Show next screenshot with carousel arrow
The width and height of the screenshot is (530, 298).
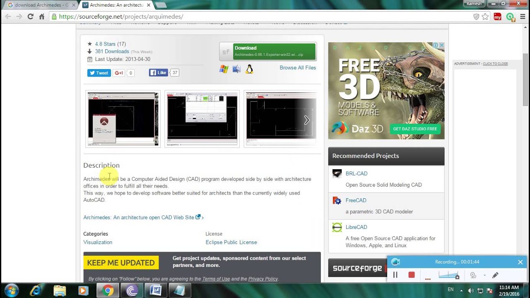[x=307, y=120]
